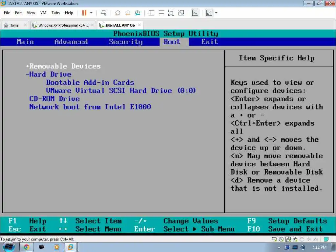The height and width of the screenshot is (252, 336).
Task: Expand the Removable Devices entry
Action: point(63,66)
